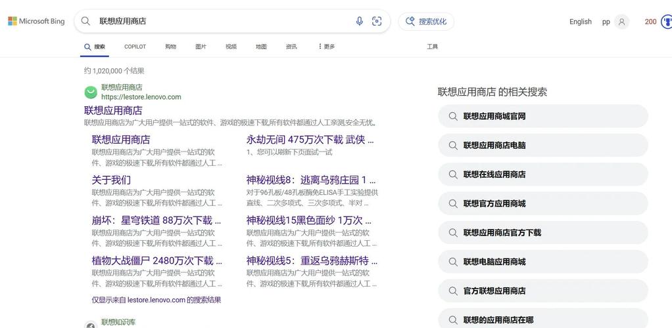
Task: Open Rewards trophy icon beside 200
Action: pyautogui.click(x=667, y=22)
